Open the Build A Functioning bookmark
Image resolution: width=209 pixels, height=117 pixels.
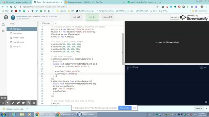[85, 11]
